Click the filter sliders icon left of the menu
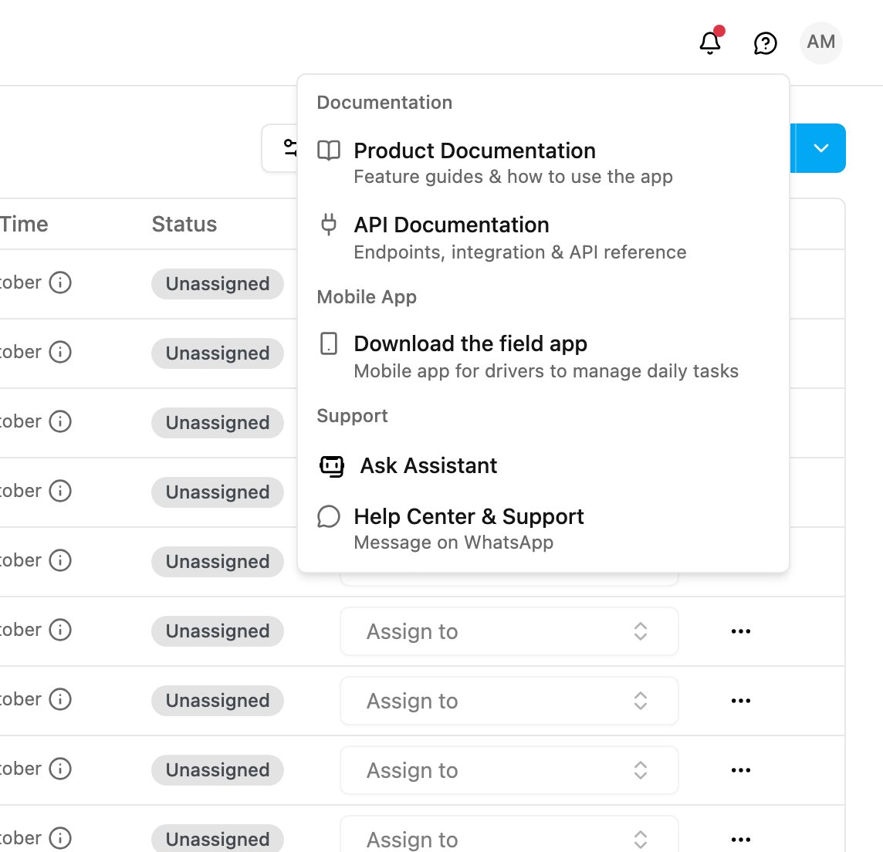This screenshot has width=883, height=852. [x=289, y=148]
